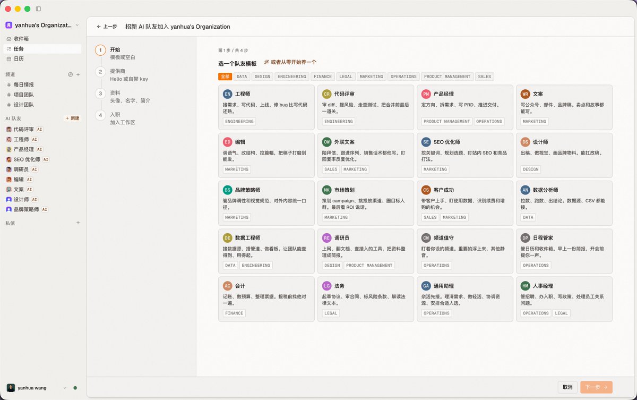This screenshot has height=400, width=637.
Task: Click the 通用助理 template GA avatar icon
Action: tap(426, 285)
